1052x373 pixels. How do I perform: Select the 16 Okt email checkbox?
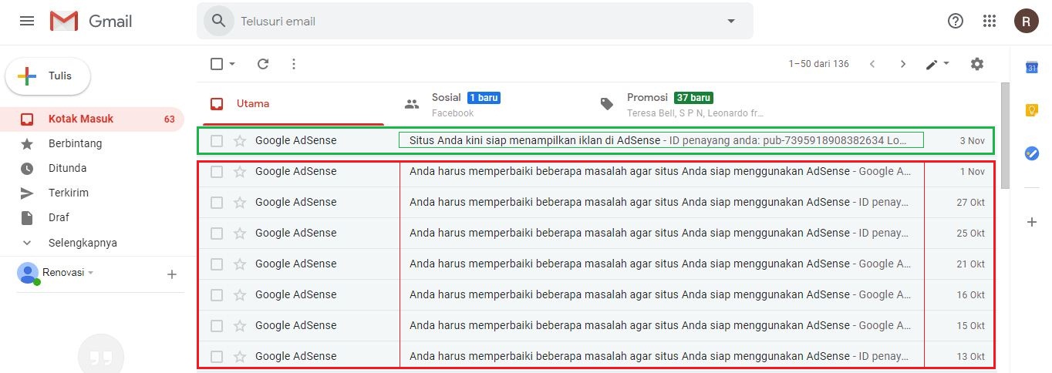pyautogui.click(x=217, y=294)
